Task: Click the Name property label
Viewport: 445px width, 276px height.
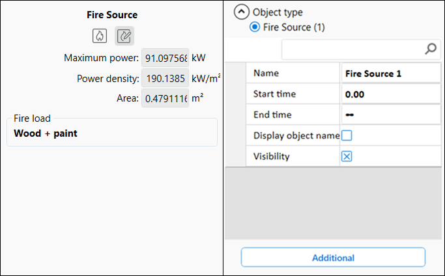Action: click(x=266, y=73)
